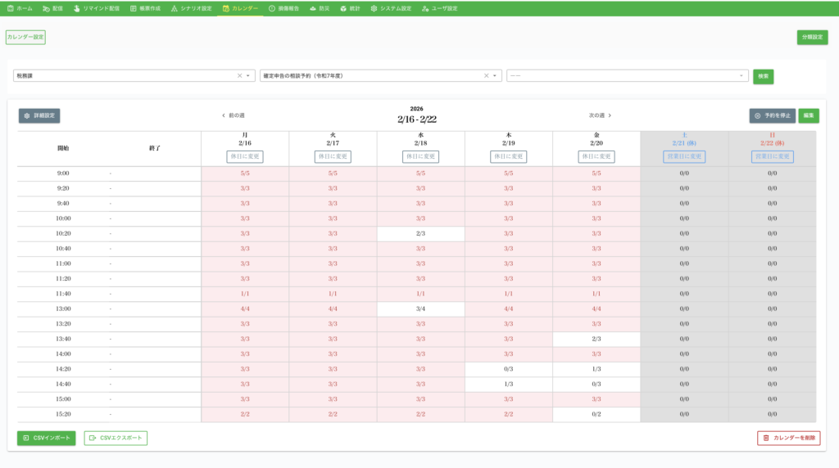Go to the ホーム page
This screenshot has height=468, width=839.
click(x=20, y=8)
